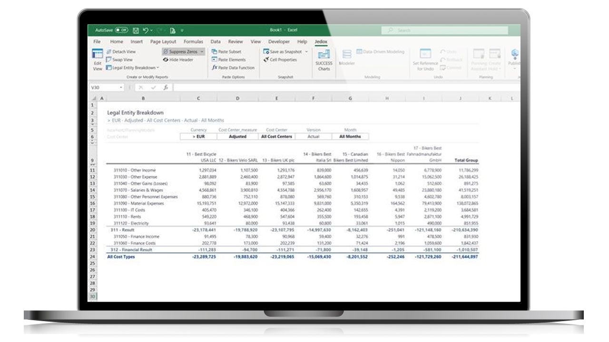This screenshot has height=342, width=609.
Task: Select row 24 header
Action: coord(92,256)
